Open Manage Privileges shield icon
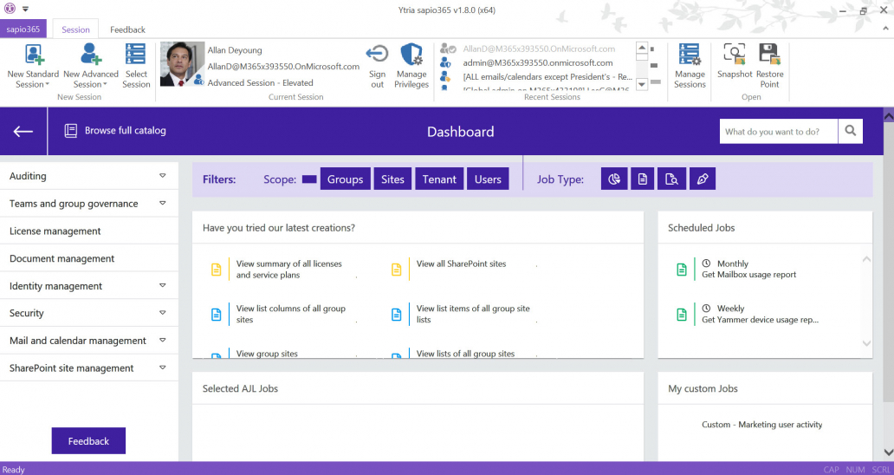The height and width of the screenshot is (475, 894). [x=411, y=55]
